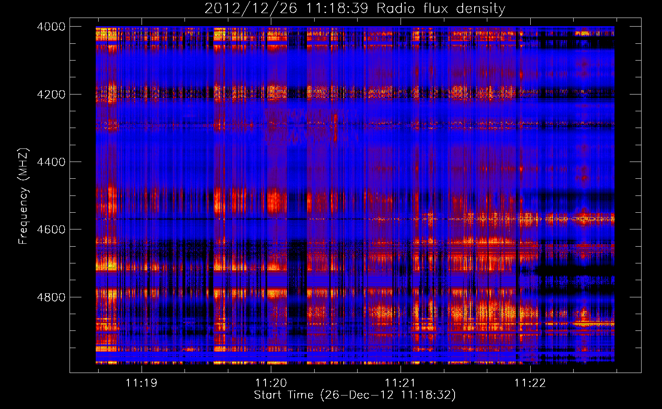This screenshot has height=409, width=662.
Task: Click the 4800 frequency axis label
Action: [51, 297]
